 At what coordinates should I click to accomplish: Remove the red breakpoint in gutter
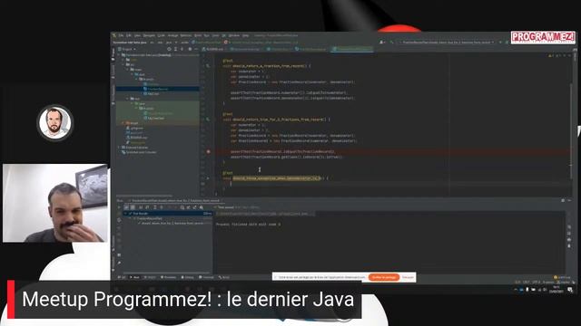[208, 151]
